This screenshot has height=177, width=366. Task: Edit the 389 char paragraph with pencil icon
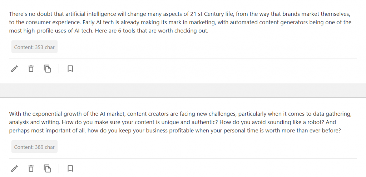[14, 168]
